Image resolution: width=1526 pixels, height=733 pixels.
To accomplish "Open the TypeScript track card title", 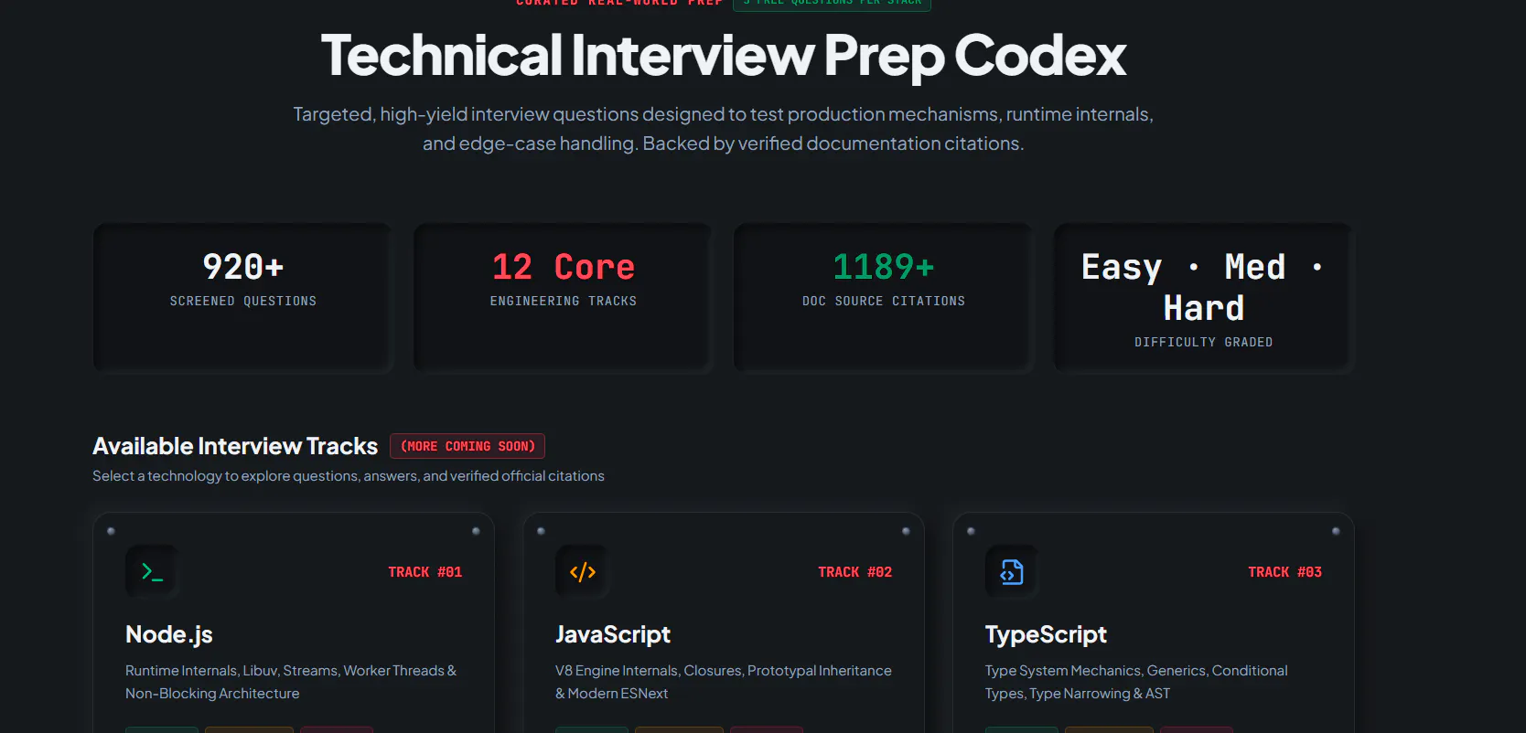I will 1046,634.
